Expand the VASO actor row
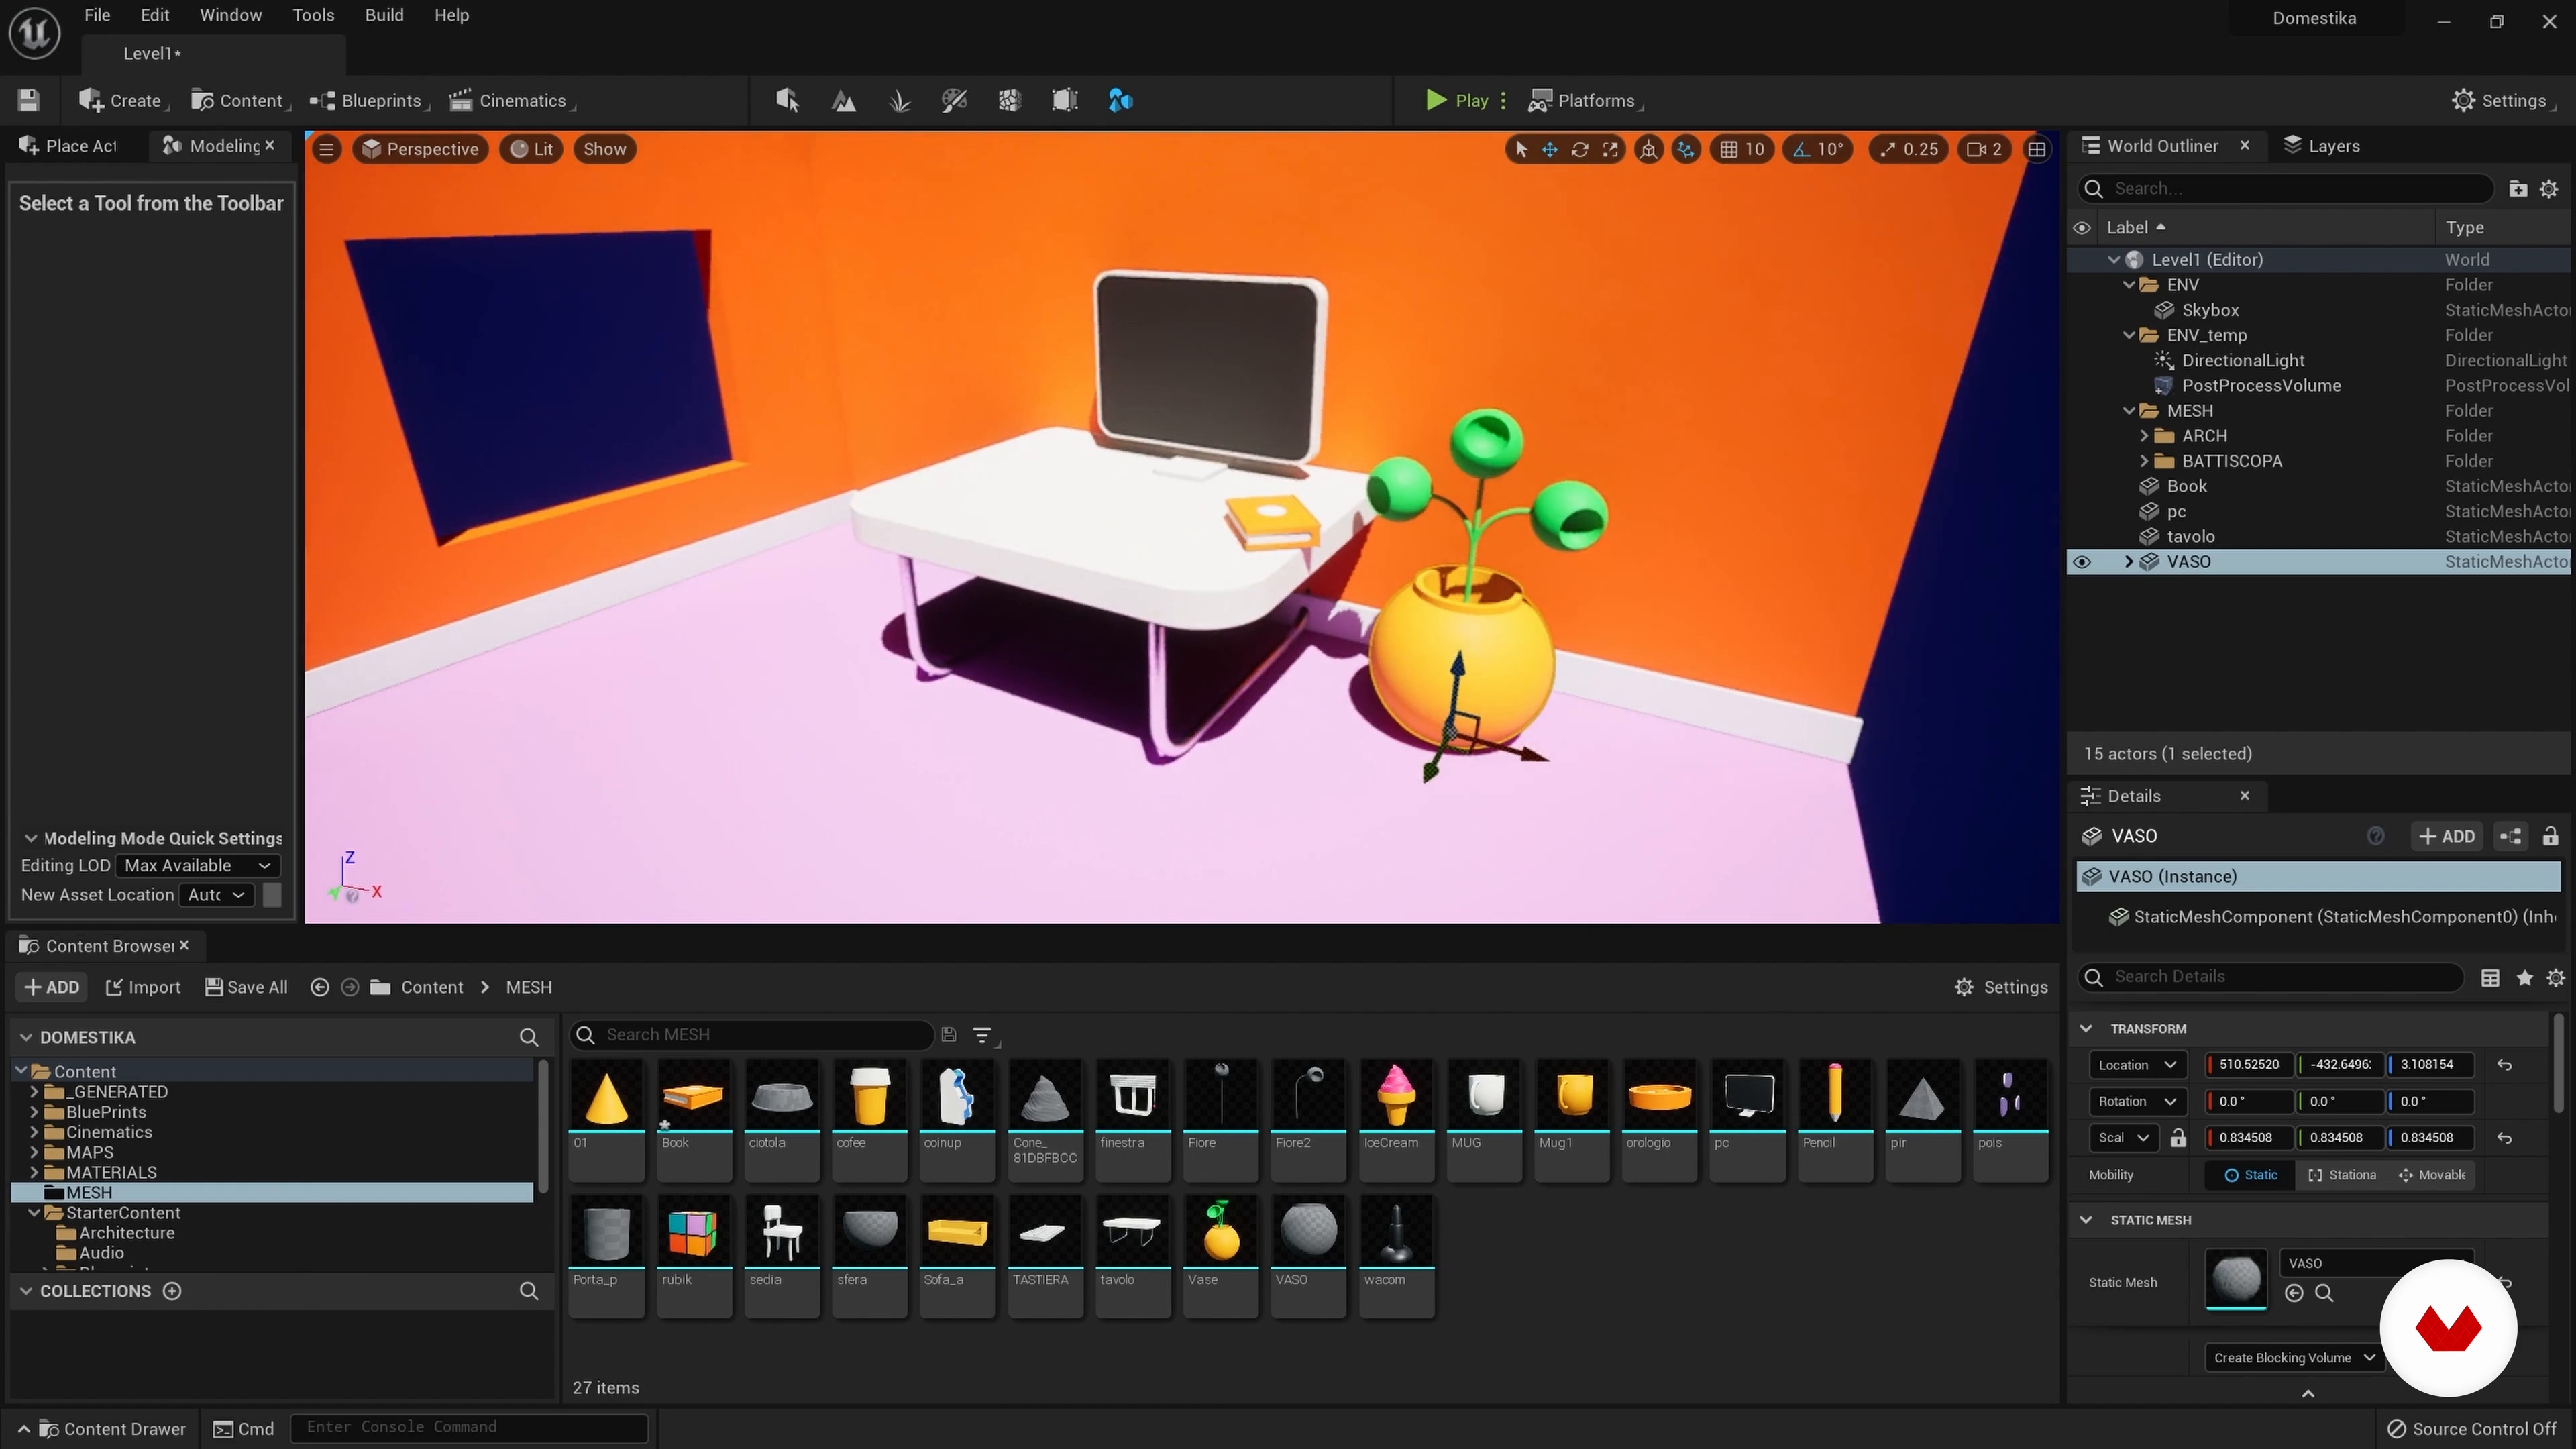The image size is (2576, 1449). (2129, 562)
